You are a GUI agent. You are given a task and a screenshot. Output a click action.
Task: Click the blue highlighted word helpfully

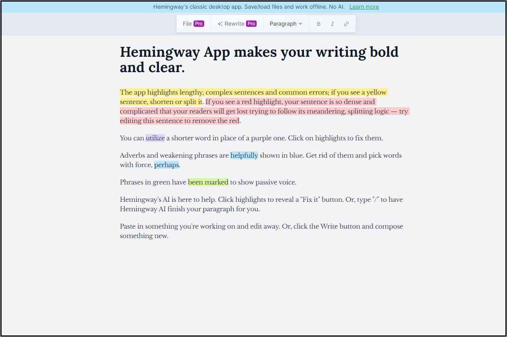(x=244, y=155)
